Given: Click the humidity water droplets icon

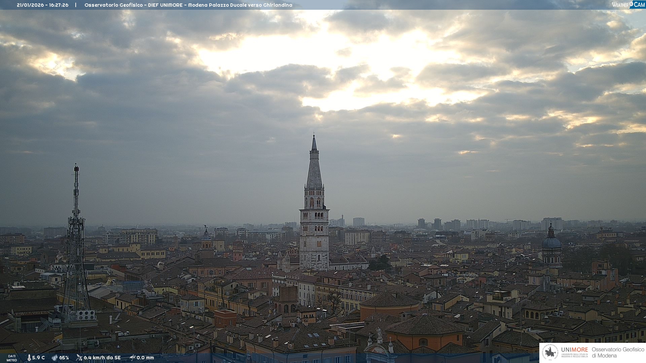Looking at the screenshot, I should tap(55, 358).
